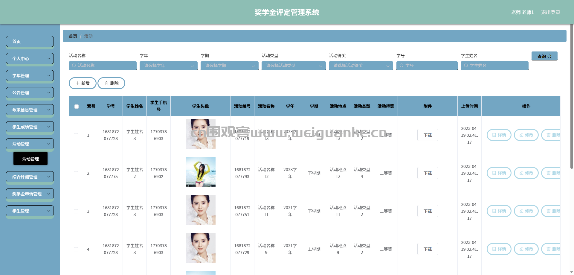Click 删除 delete icon for row 3
This screenshot has height=275, width=574.
click(x=551, y=211)
